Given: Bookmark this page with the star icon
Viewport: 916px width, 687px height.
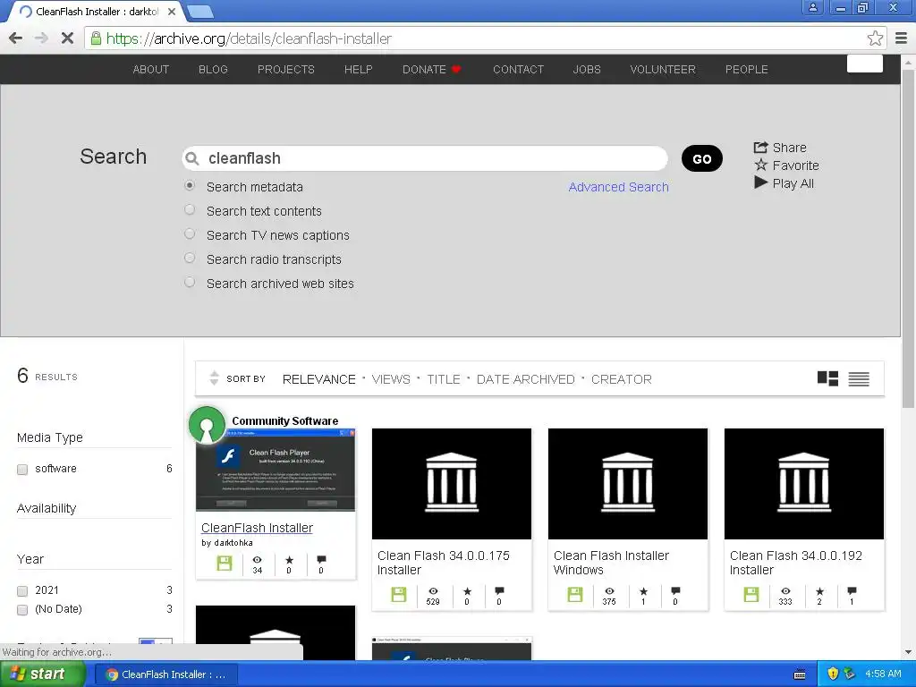Looking at the screenshot, I should [x=875, y=38].
